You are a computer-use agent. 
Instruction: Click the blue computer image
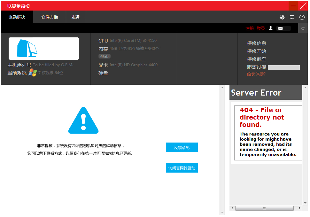coord(27,48)
